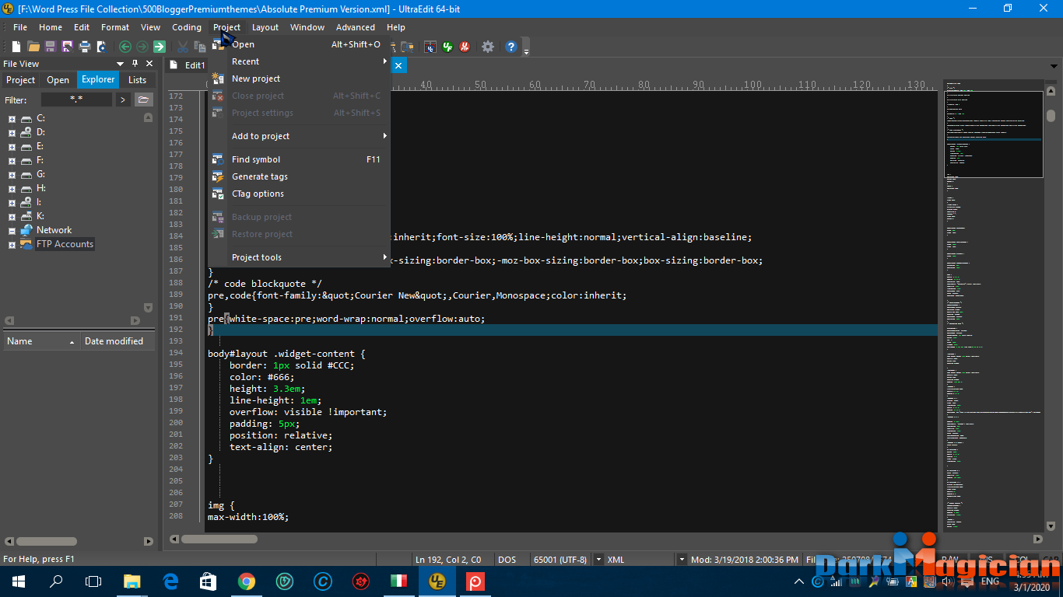Image resolution: width=1063 pixels, height=597 pixels.
Task: Launch UltraFinder from the green toolbar icon
Action: point(447,47)
